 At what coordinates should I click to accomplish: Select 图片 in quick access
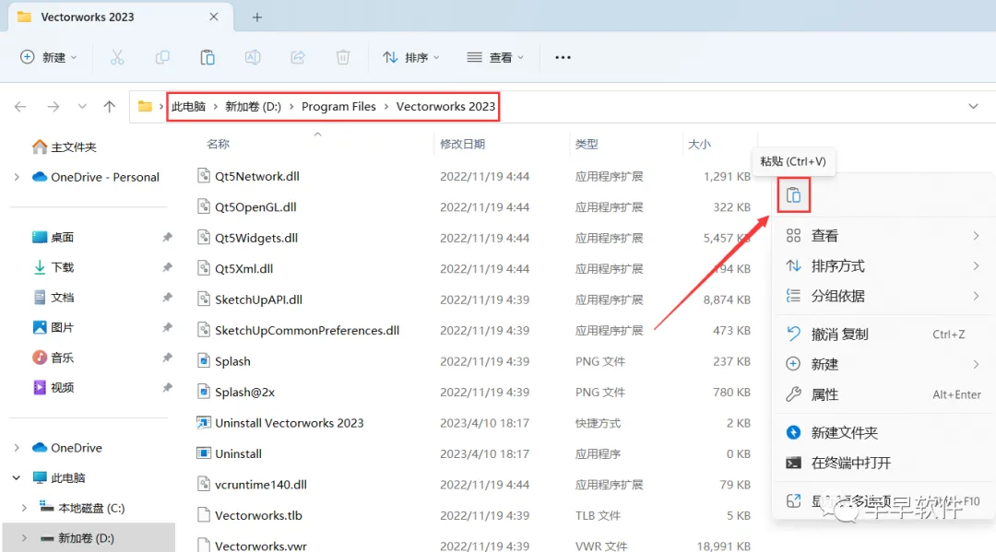pos(53,327)
